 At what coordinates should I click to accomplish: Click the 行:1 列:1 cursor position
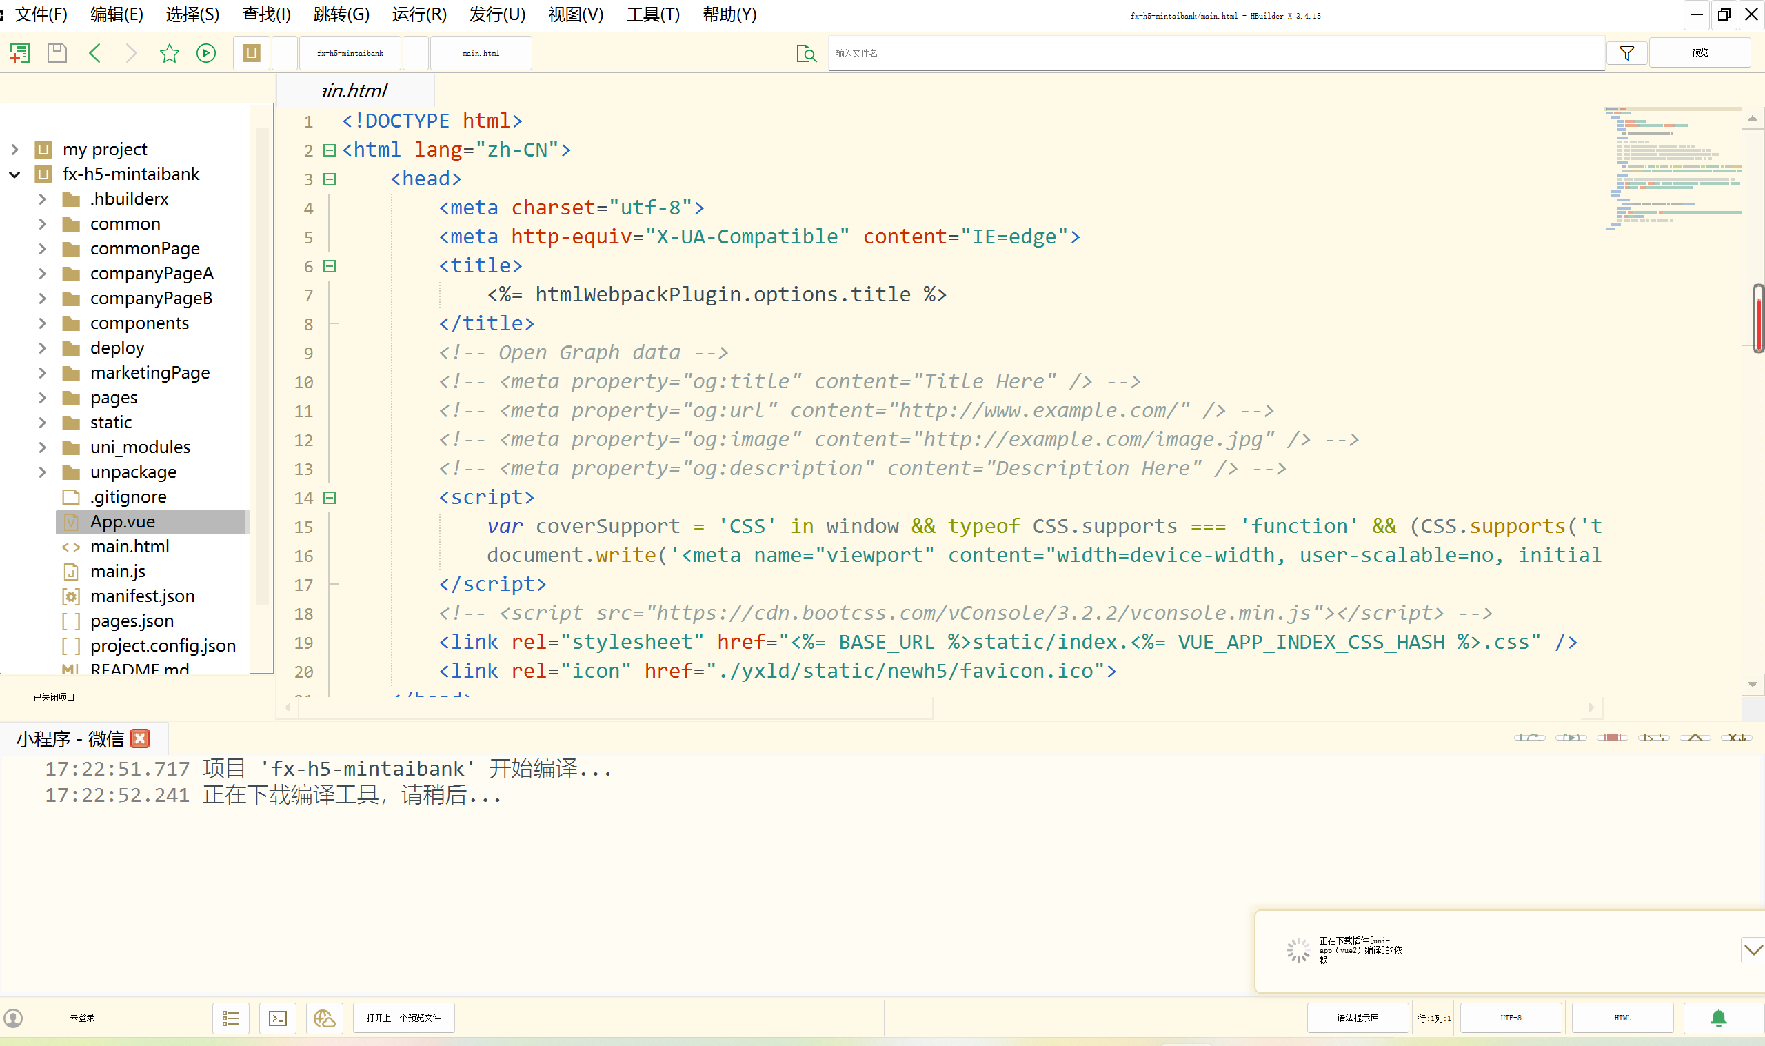tap(1434, 1018)
